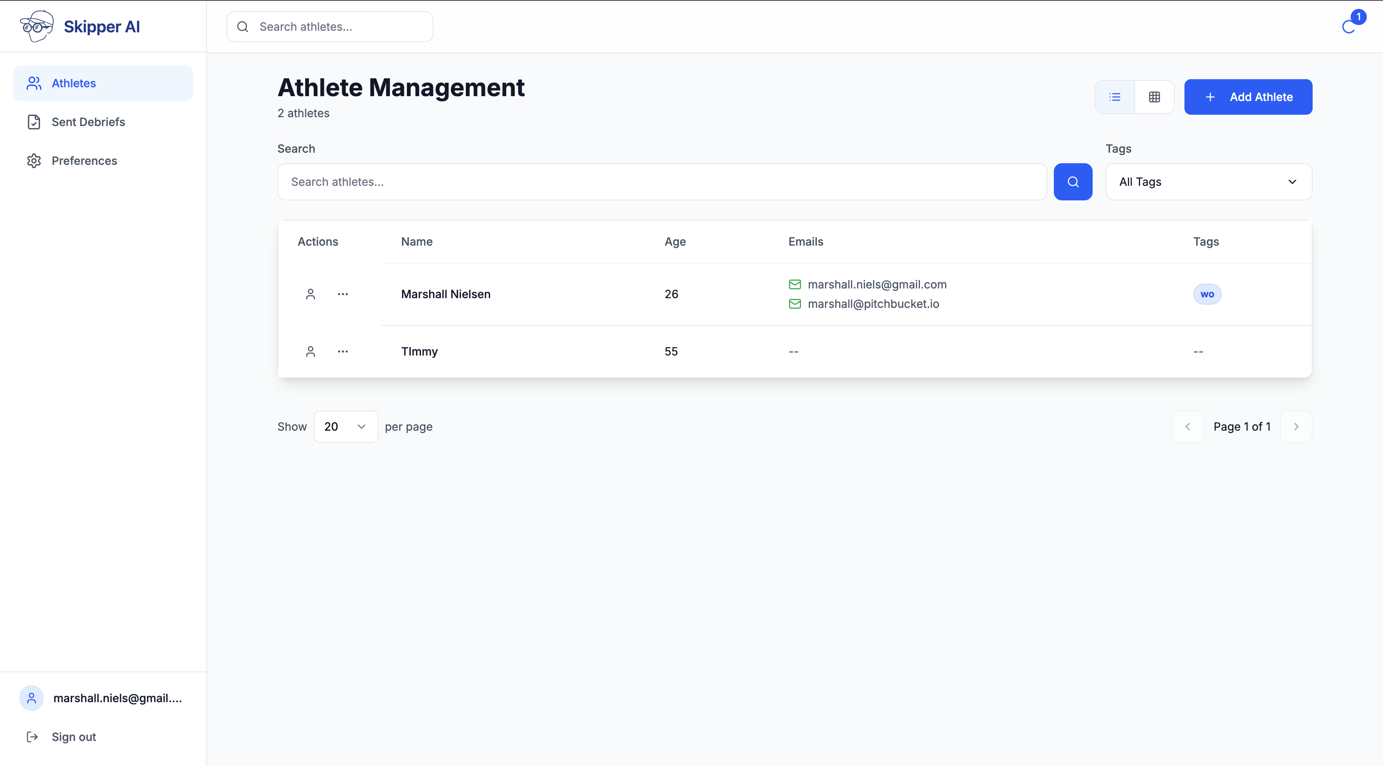The image size is (1383, 766).
Task: Switch to list view layout
Action: [1114, 97]
